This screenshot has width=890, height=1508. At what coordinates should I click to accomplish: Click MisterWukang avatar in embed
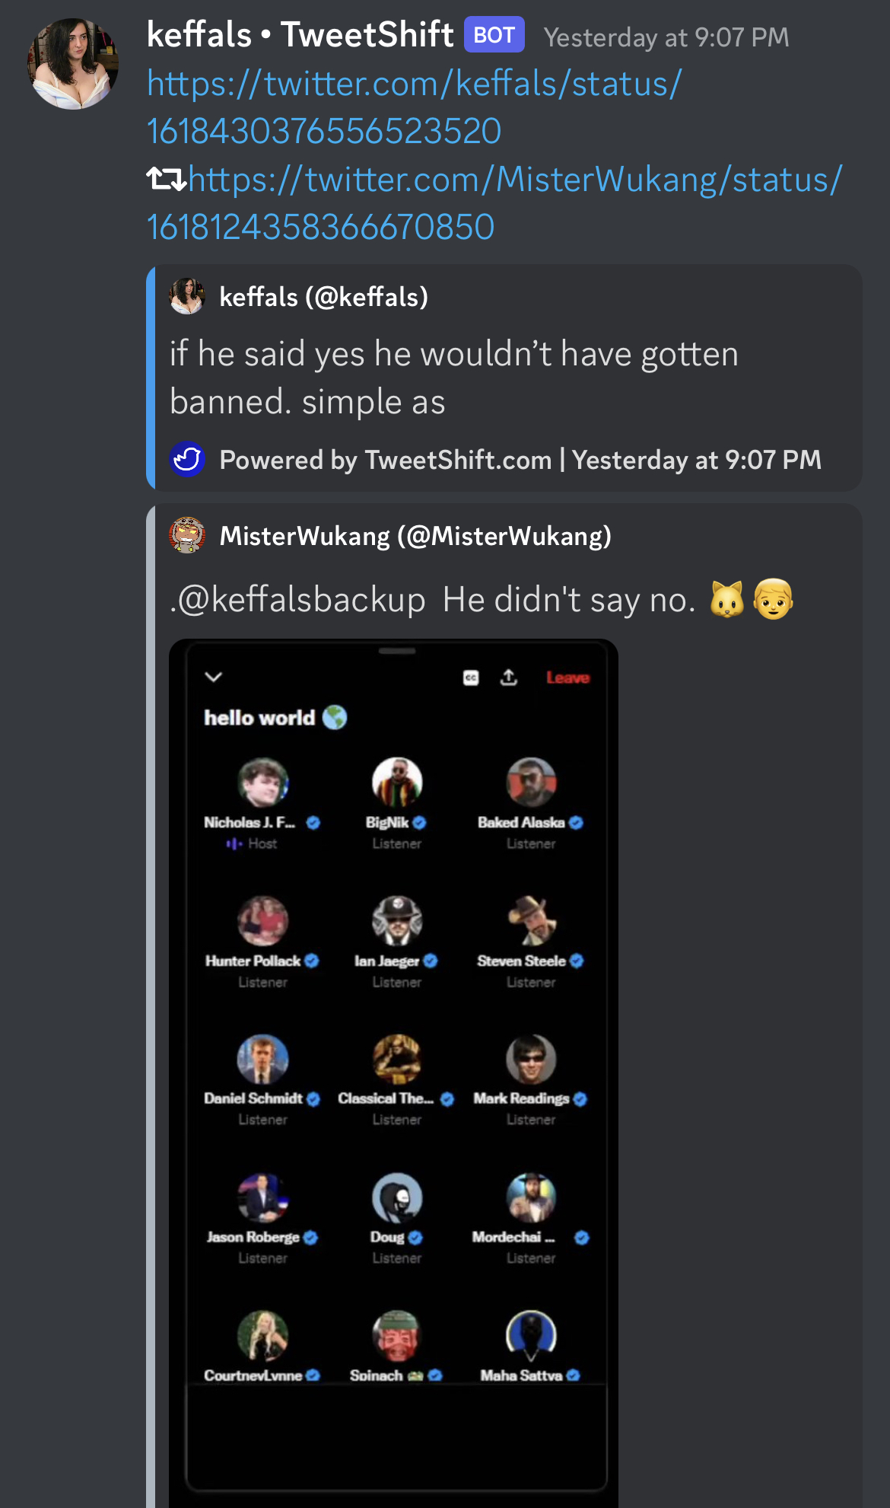187,536
